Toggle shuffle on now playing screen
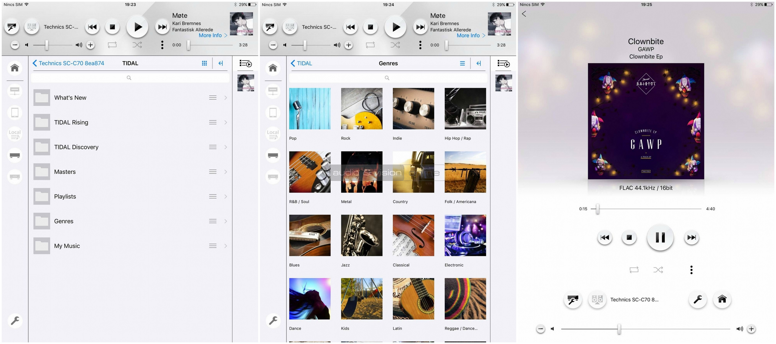 coord(658,270)
